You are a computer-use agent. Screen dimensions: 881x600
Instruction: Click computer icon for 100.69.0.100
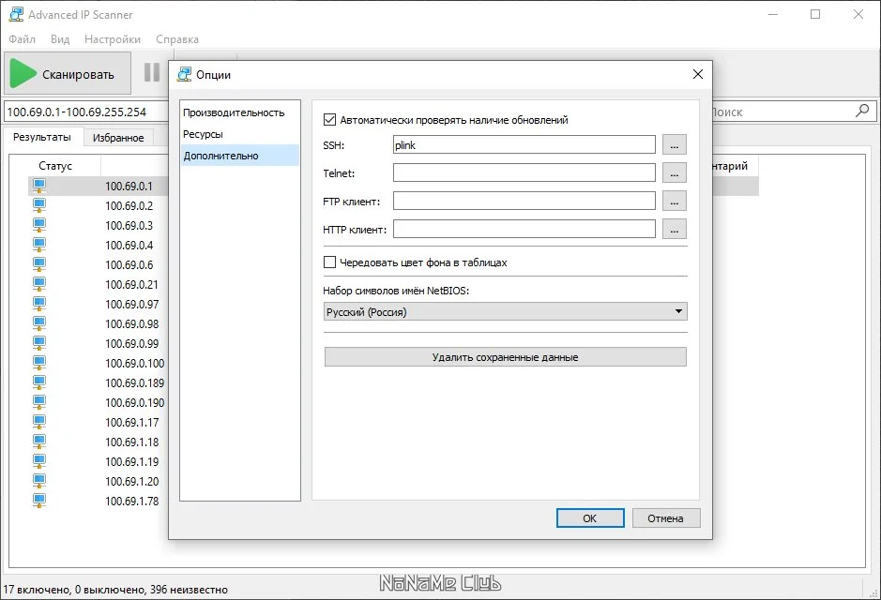(x=39, y=363)
